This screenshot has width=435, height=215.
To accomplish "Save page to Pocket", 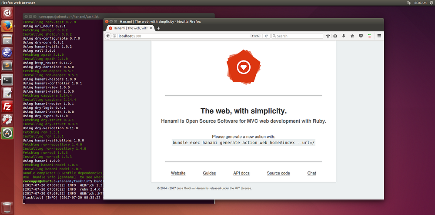I will coord(361,36).
